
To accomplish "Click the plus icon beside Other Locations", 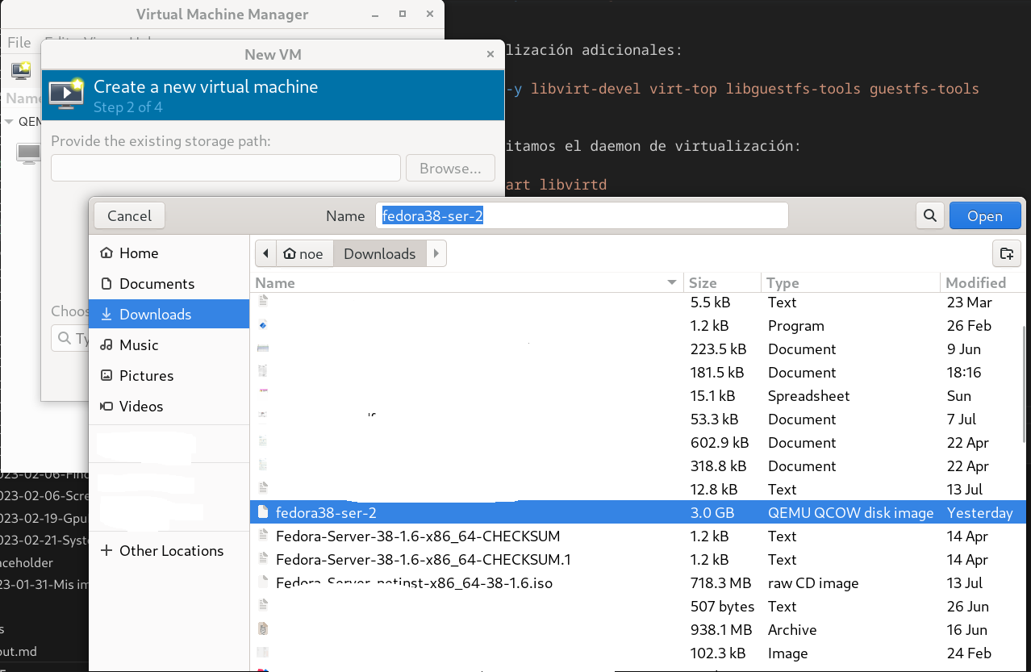I will tap(106, 551).
